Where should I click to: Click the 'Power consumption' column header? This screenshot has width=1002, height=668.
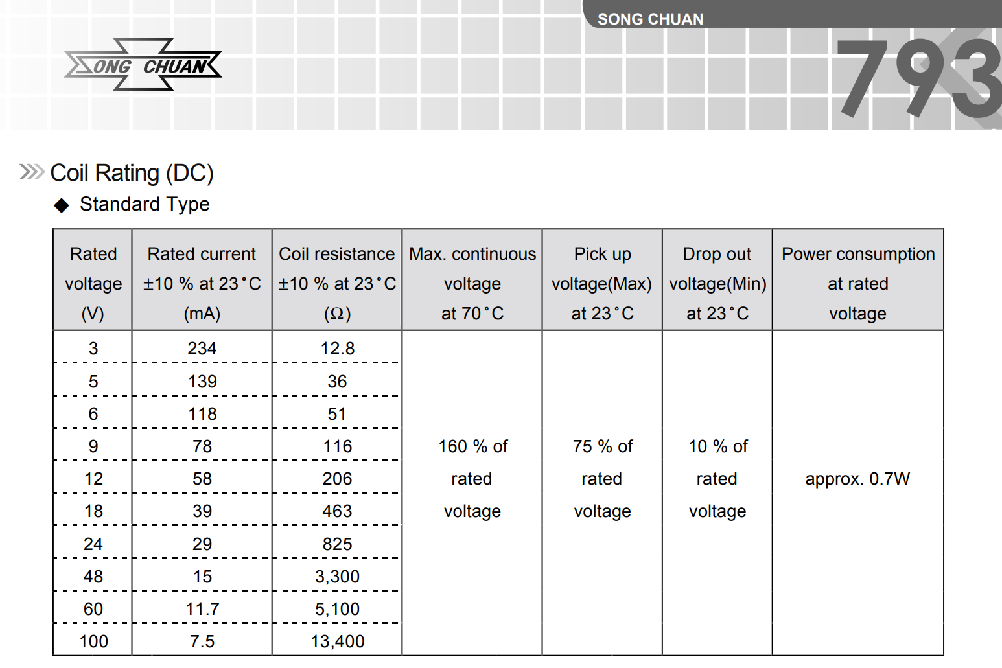coord(858,280)
